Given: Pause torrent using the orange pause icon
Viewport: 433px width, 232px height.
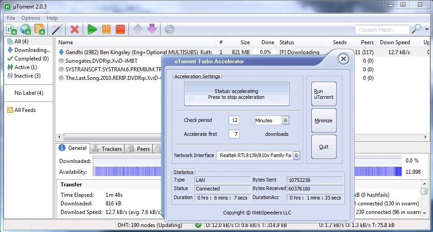Looking at the screenshot, I should click(106, 29).
